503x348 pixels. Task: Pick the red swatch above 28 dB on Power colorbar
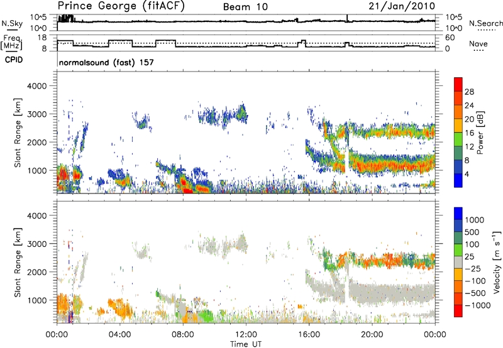point(458,84)
